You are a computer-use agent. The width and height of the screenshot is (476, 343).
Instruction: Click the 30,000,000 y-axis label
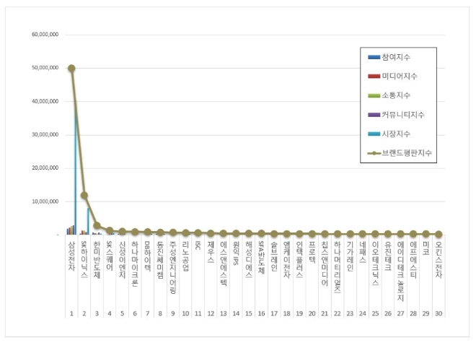[x=45, y=134]
